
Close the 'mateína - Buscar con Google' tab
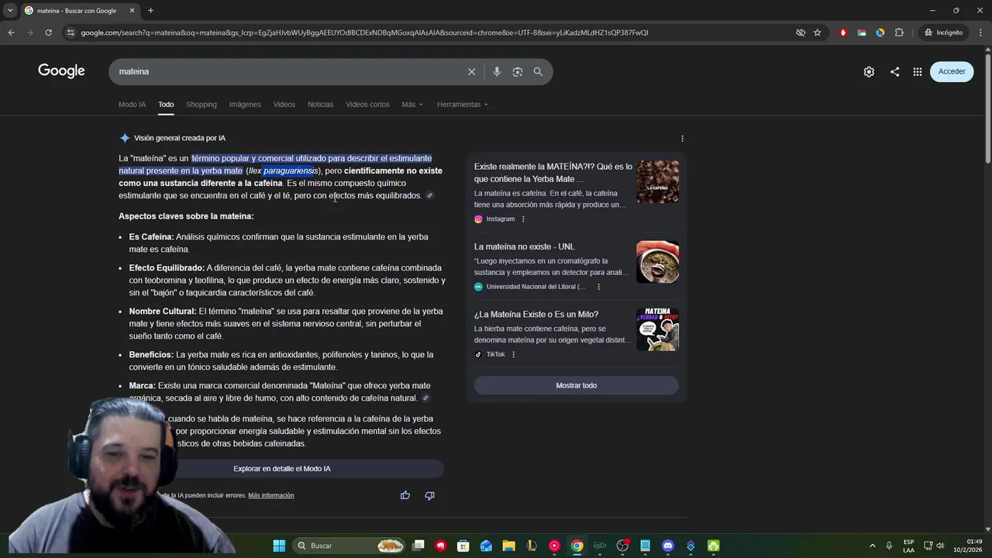132,10
